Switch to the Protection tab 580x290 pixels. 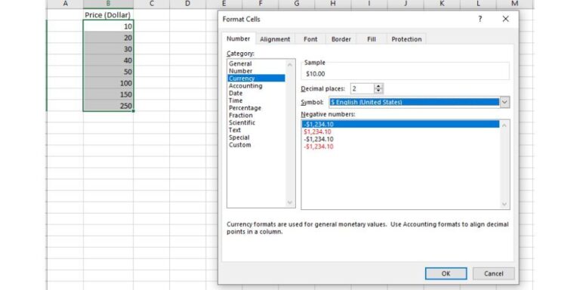point(406,39)
